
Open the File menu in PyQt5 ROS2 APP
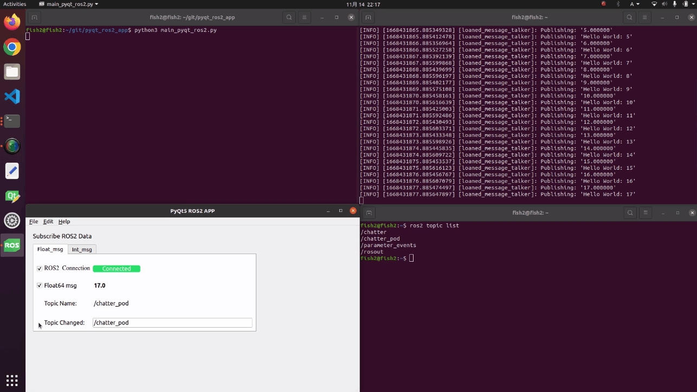tap(34, 222)
